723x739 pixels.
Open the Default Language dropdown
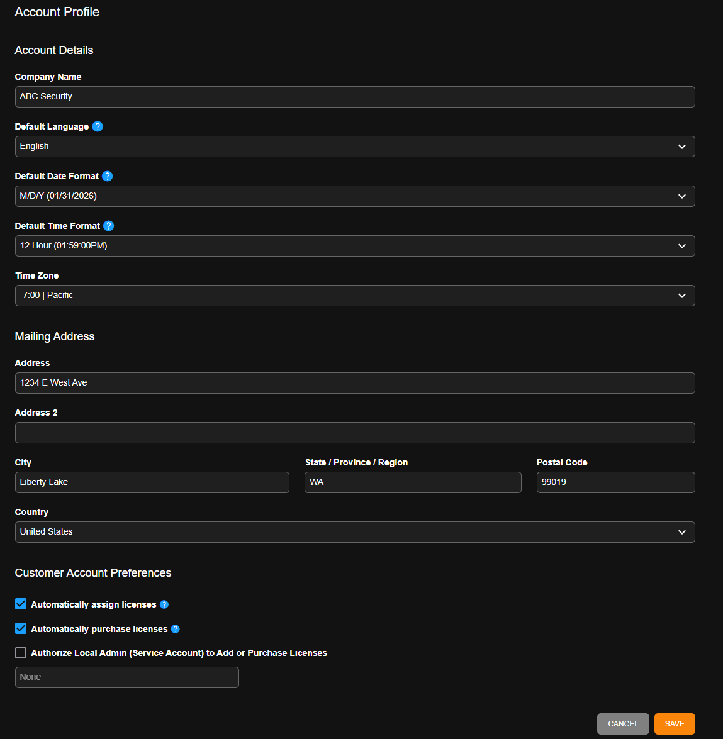[354, 146]
